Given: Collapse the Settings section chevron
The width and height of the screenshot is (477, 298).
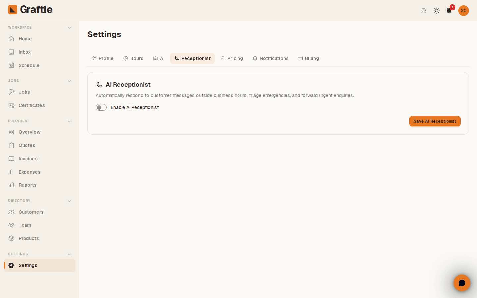Looking at the screenshot, I should tap(69, 254).
